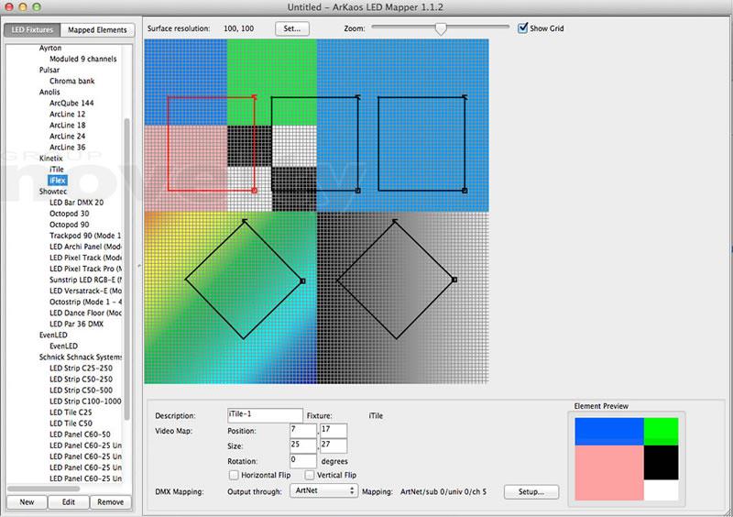Screen dimensions: 733x517
Task: Enable the Vertical Flip checkbox
Action: click(310, 475)
